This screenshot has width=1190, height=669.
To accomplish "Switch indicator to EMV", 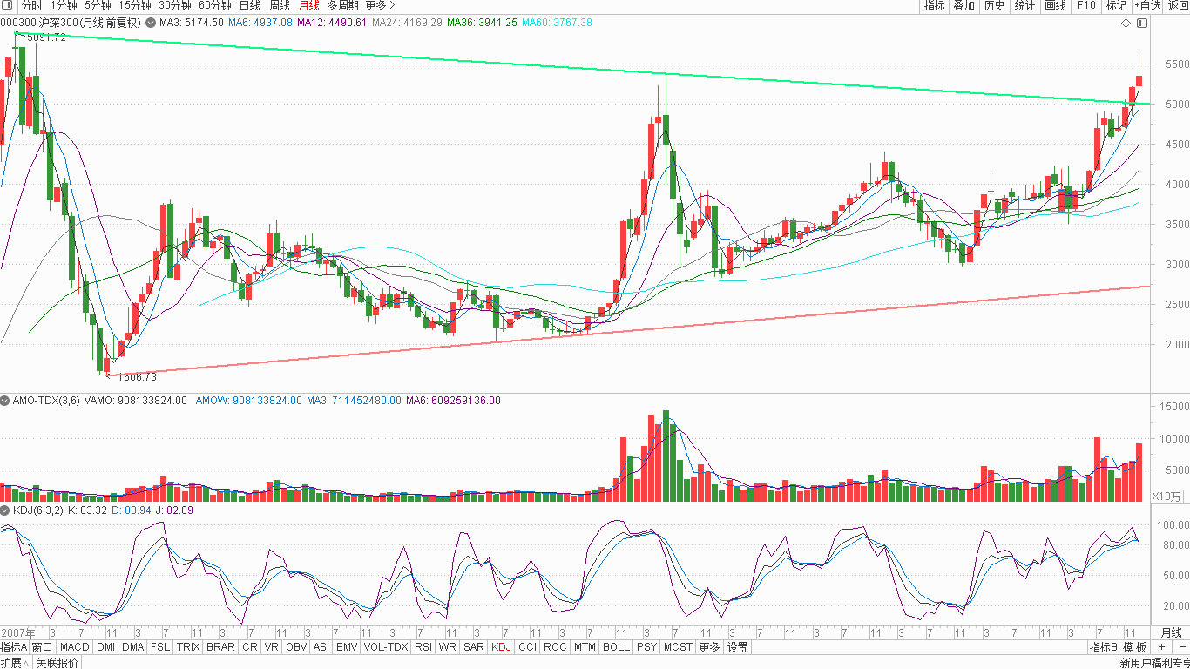I will 347,647.
